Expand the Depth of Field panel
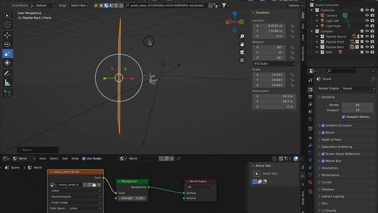The width and height of the screenshot is (378, 213). coord(320,140)
